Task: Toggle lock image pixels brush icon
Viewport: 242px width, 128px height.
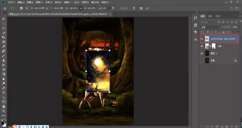Action: coord(212,32)
